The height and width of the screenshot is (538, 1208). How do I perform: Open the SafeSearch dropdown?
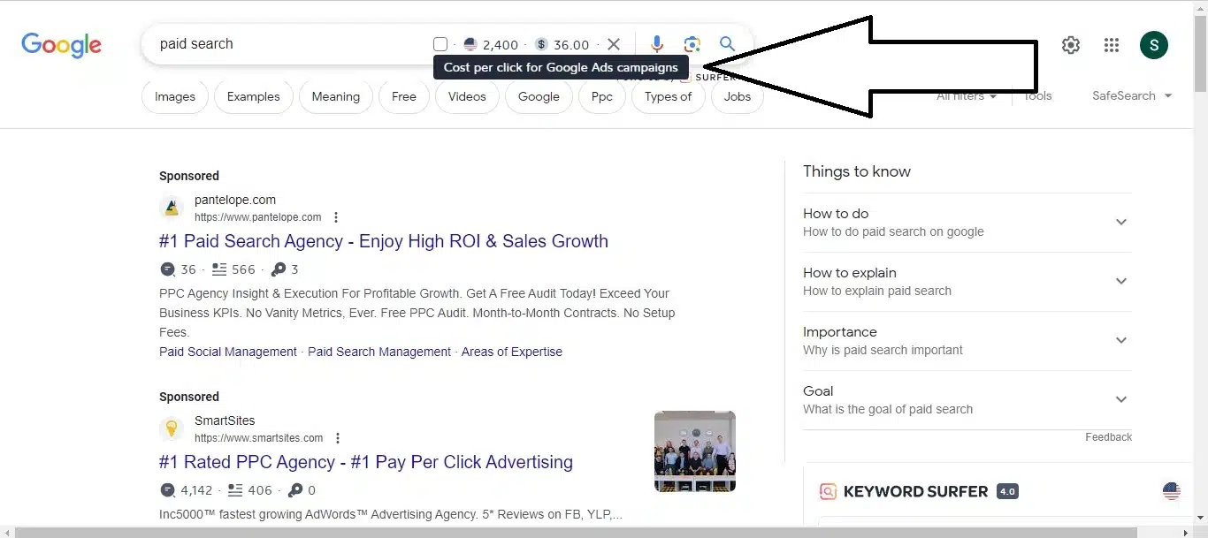(1132, 95)
